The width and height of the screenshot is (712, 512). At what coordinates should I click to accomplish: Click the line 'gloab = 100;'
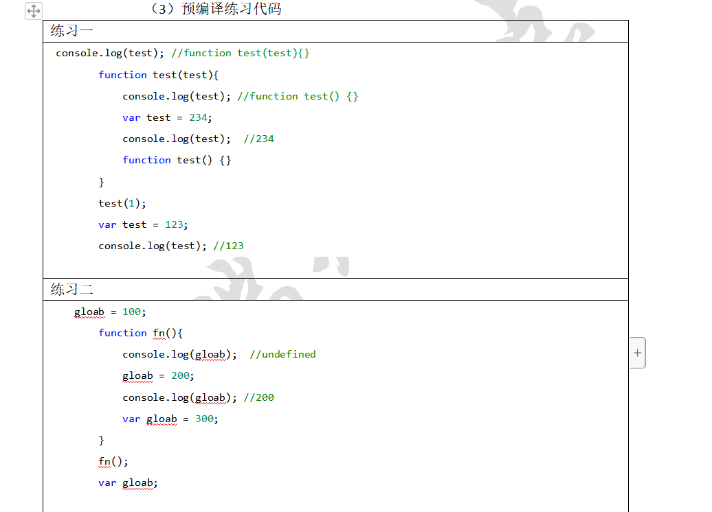(110, 312)
